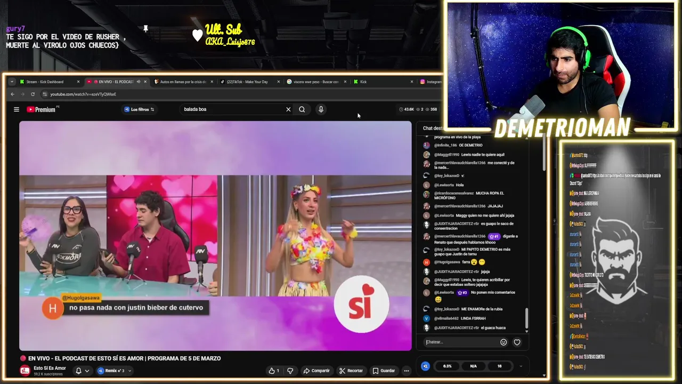682x384 pixels.
Task: Open the 'Los filtros' extension button
Action: pos(139,109)
